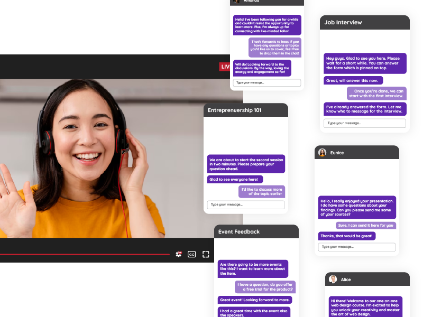Screen dimensions: 423x317
Task: Open the Event Feedback chat header
Action: 256,231
